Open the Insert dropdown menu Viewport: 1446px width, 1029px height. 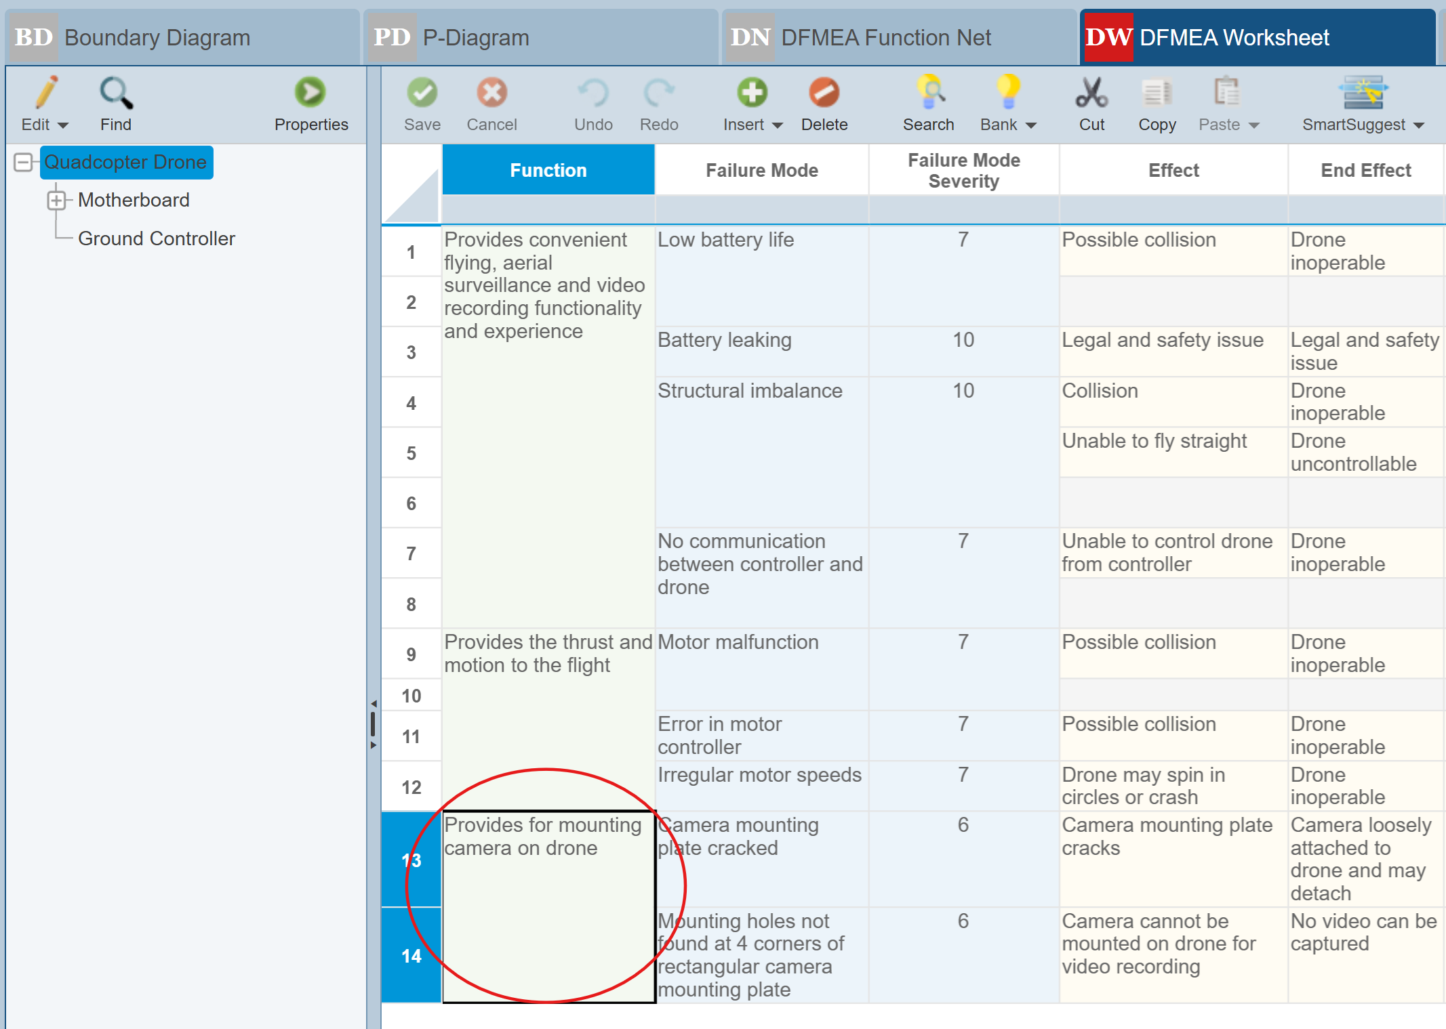pyautogui.click(x=778, y=125)
